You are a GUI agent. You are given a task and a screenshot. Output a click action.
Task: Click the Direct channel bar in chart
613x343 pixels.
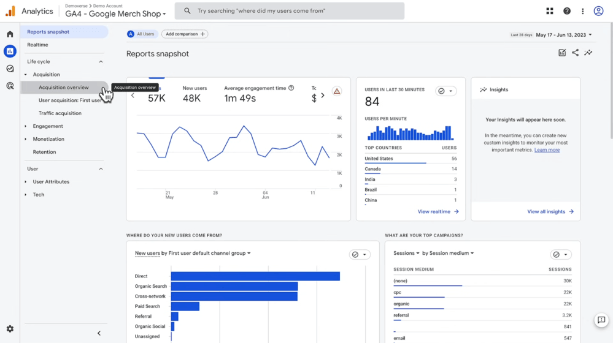[x=255, y=276]
